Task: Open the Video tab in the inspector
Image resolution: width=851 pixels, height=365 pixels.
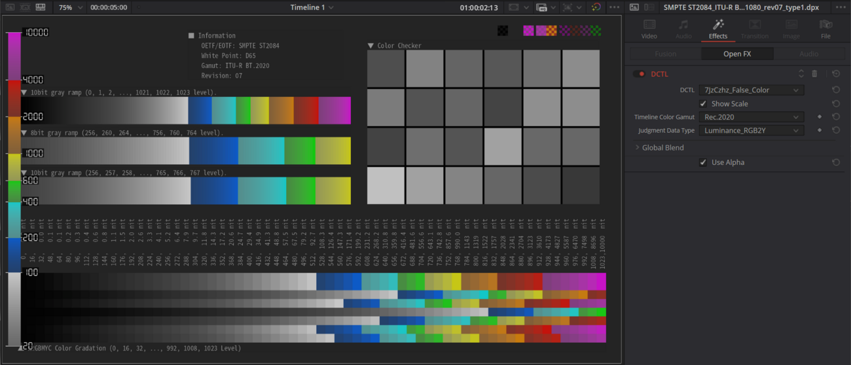Action: click(649, 29)
